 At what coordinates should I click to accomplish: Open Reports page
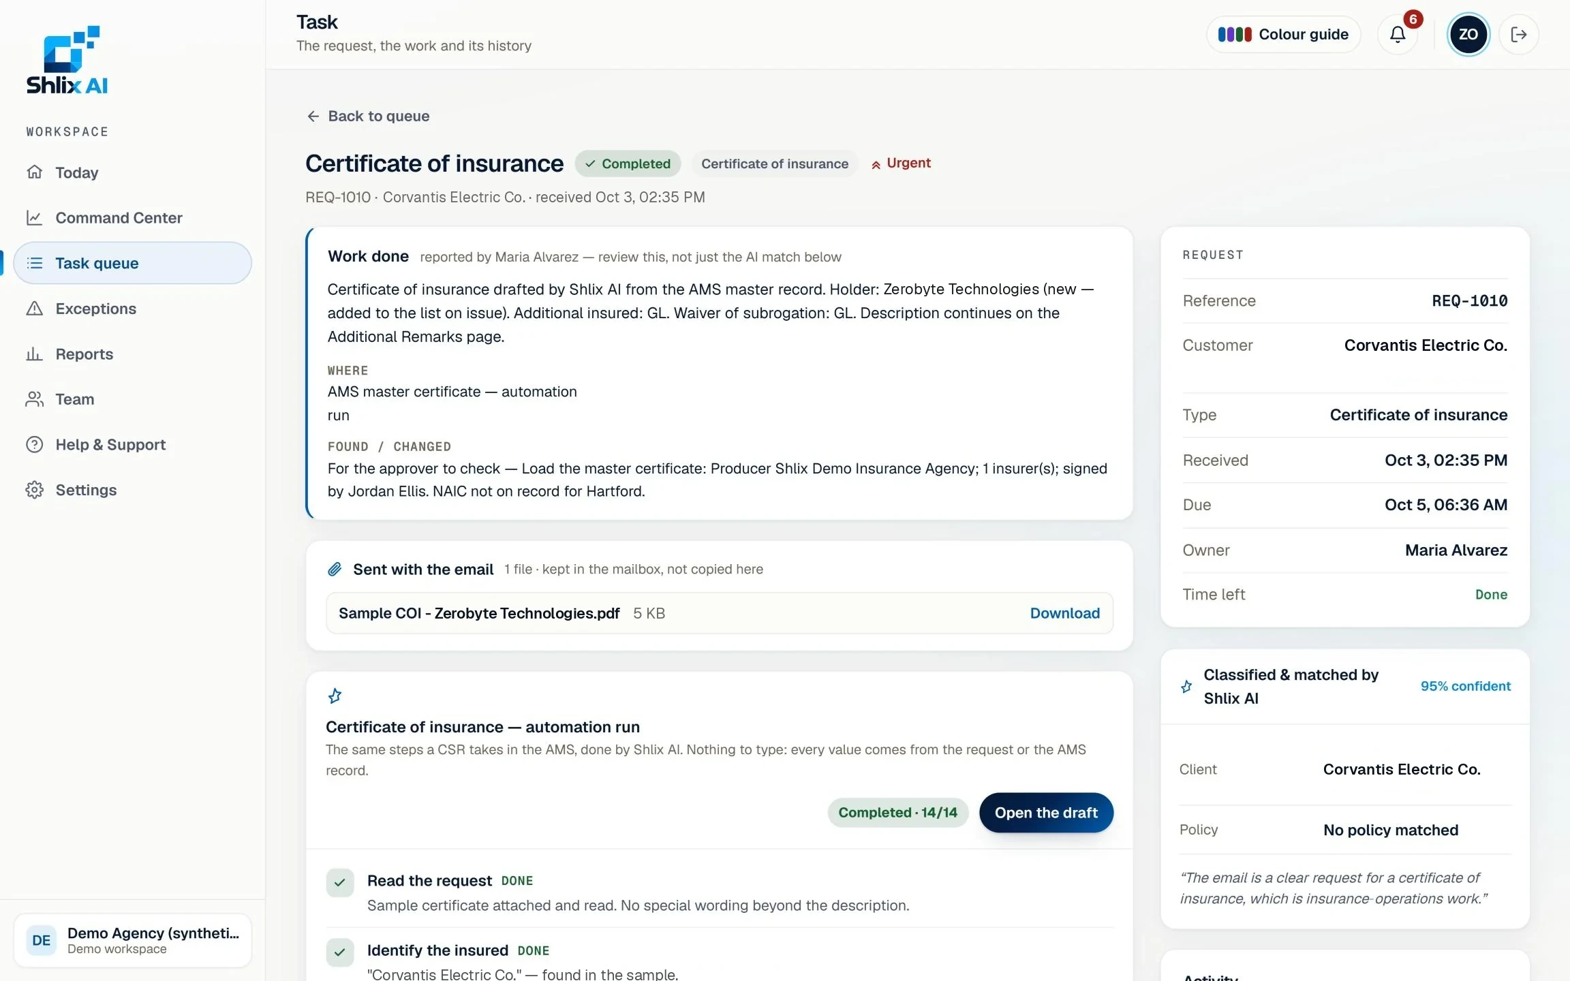132,354
